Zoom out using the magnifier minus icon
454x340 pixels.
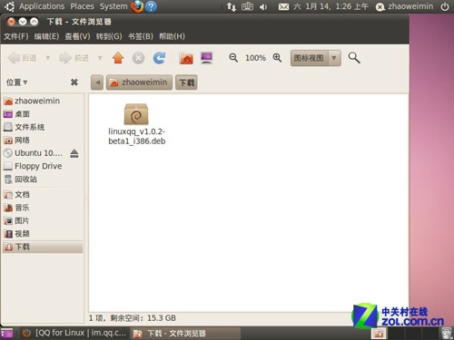233,58
